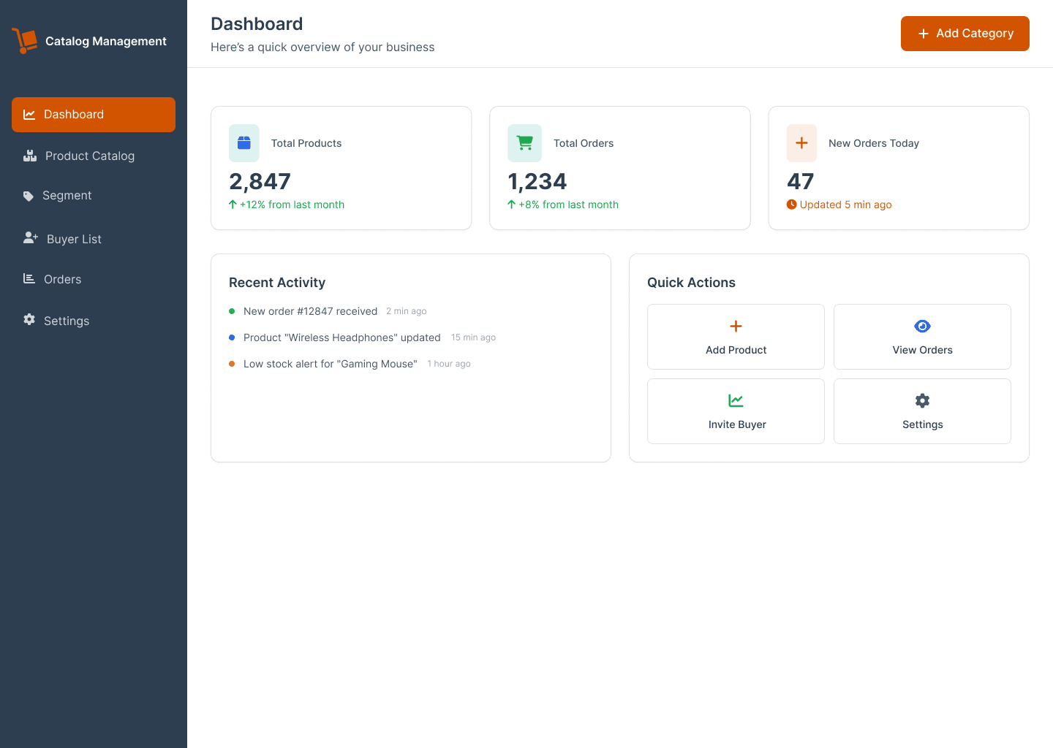Go to Product Catalog in sidebar

[90, 156]
